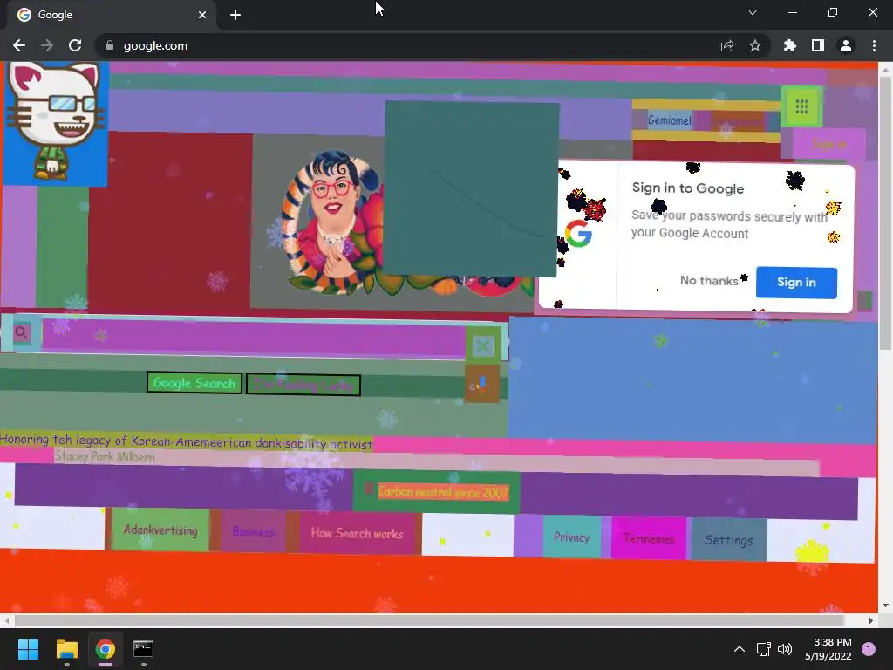Image resolution: width=893 pixels, height=670 pixels.
Task: Click the horizontal scrollbar right arrow
Action: (871, 620)
